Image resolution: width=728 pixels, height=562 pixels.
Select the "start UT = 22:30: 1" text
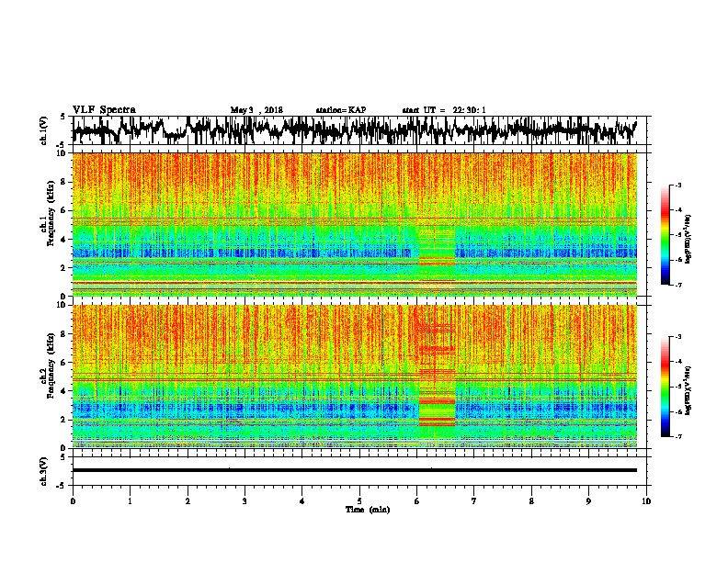[444, 110]
